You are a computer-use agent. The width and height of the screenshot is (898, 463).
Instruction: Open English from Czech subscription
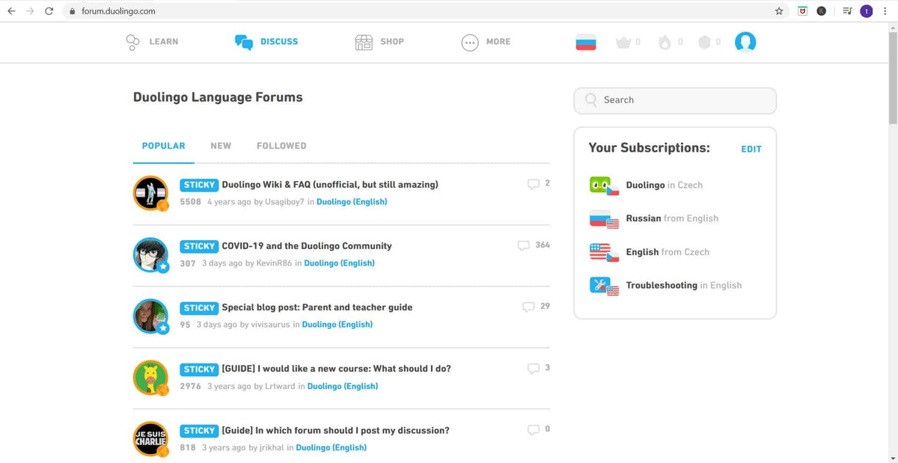coord(668,252)
